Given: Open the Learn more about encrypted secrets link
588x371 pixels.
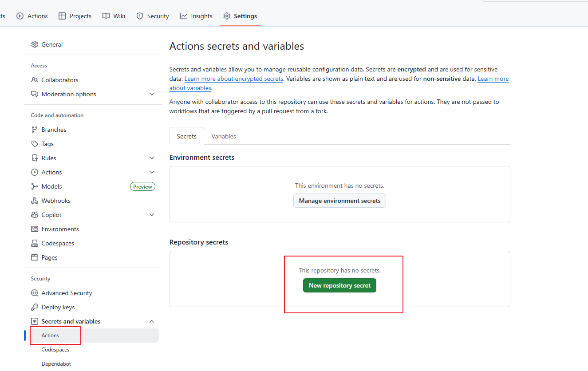Looking at the screenshot, I should pyautogui.click(x=233, y=79).
